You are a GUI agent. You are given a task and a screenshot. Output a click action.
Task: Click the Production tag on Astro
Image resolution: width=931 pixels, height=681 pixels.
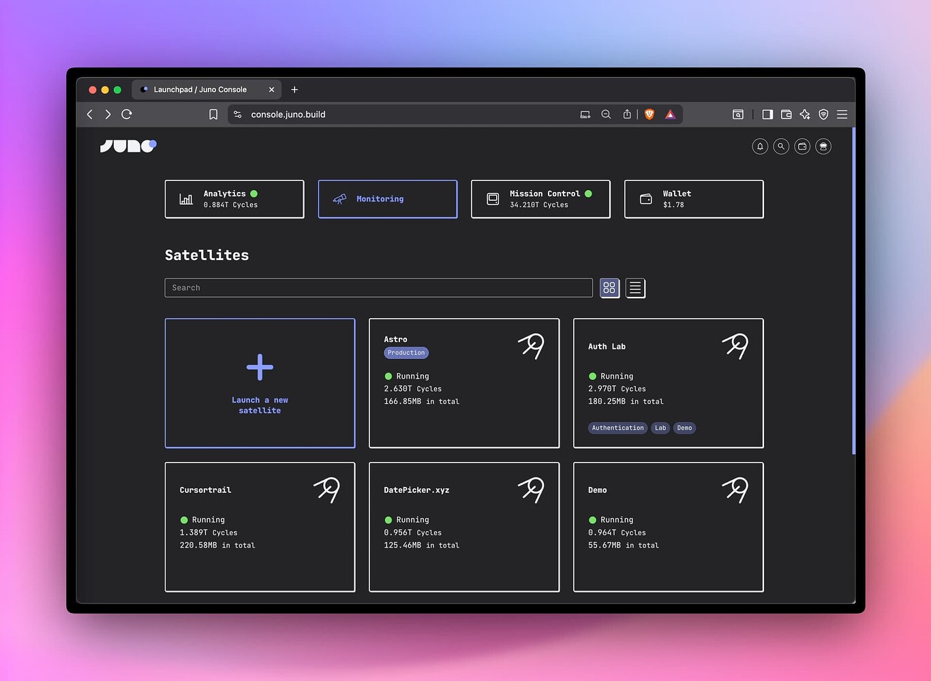pos(406,353)
